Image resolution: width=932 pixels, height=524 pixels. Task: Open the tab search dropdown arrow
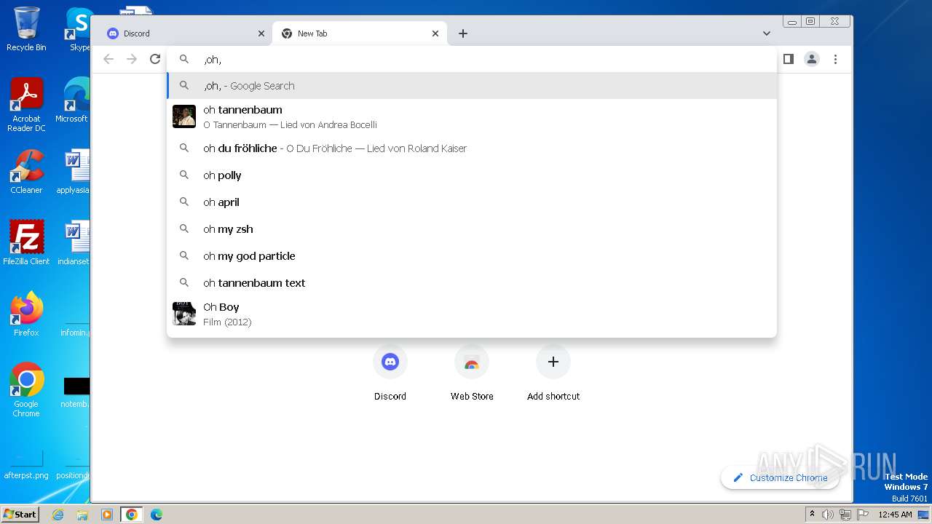pyautogui.click(x=766, y=33)
